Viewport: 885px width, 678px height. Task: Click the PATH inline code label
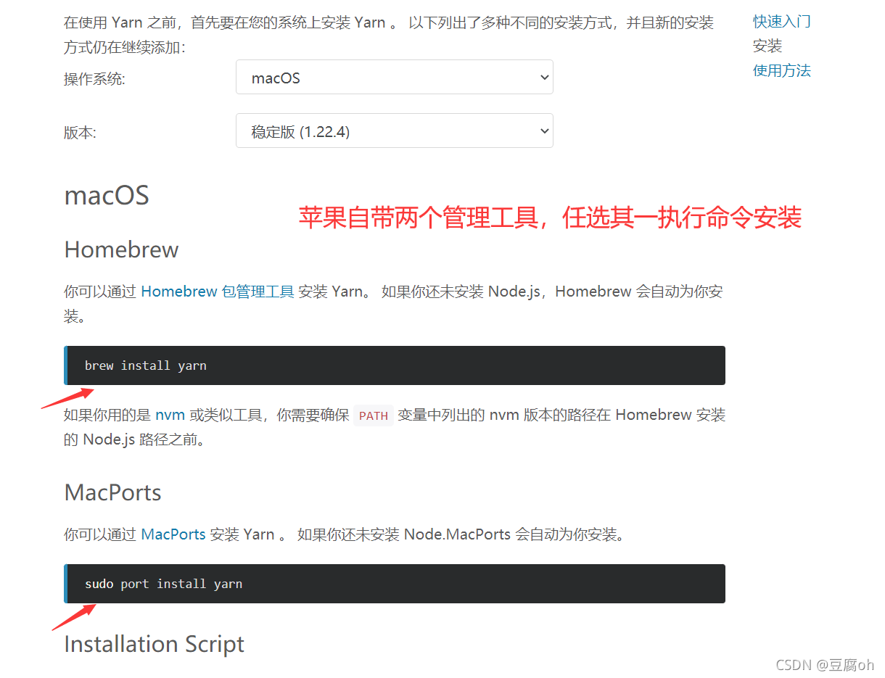click(x=374, y=416)
